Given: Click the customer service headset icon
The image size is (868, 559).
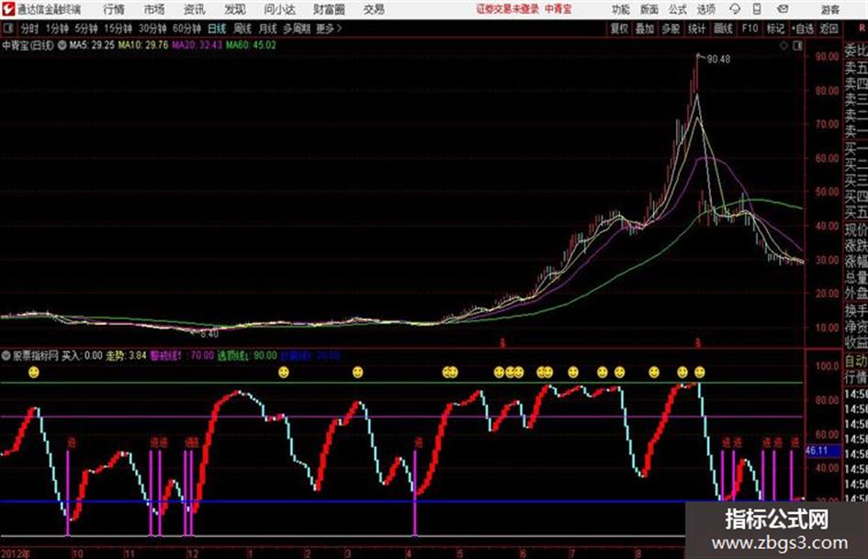Looking at the screenshot, I should tap(735, 9).
